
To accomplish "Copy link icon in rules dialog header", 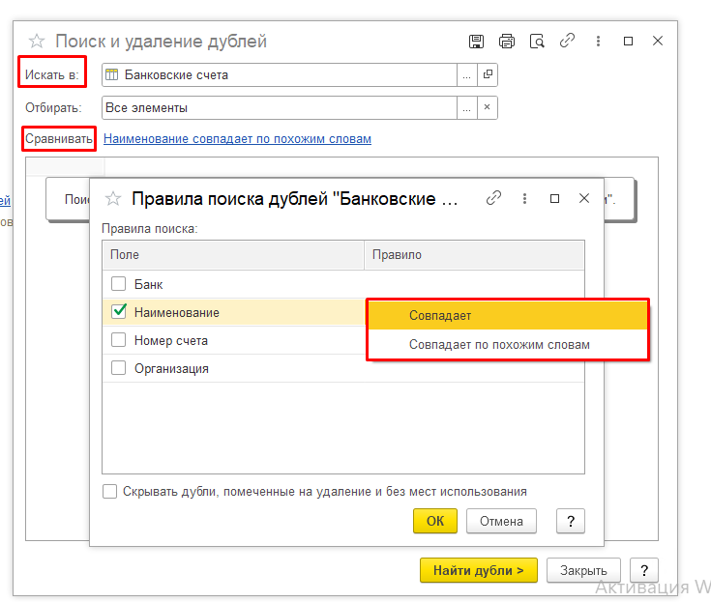I will [x=494, y=198].
